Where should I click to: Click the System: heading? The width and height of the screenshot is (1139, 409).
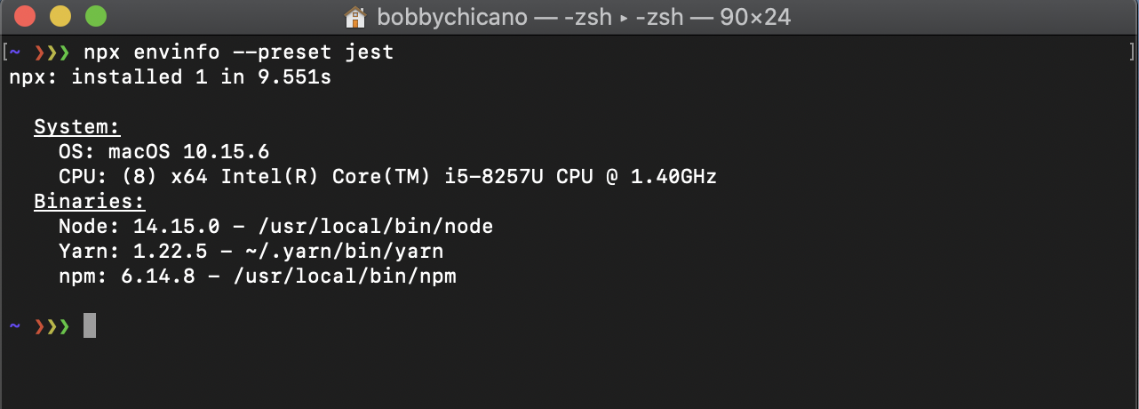pyautogui.click(x=77, y=127)
